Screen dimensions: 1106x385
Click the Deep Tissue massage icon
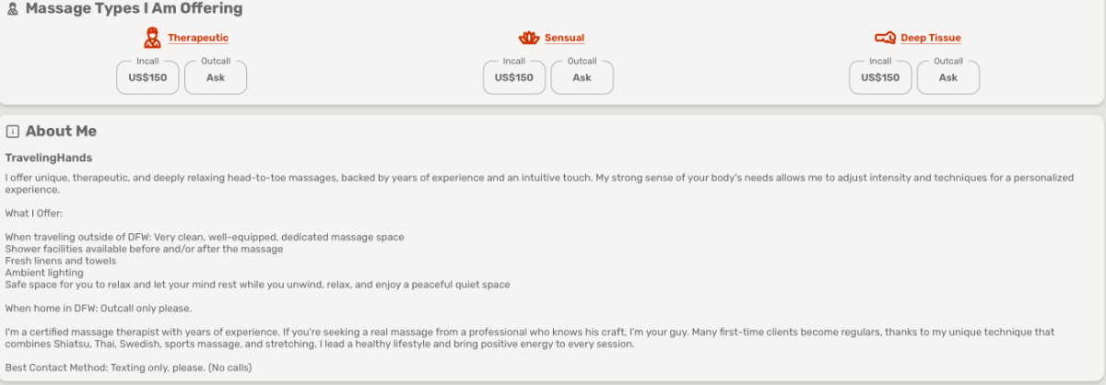(x=885, y=38)
